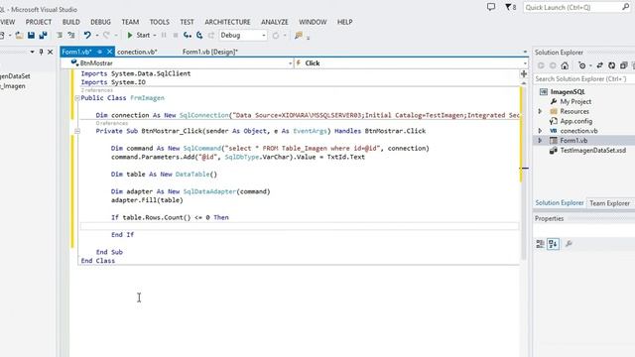Viewport: 635px width, 357px height.
Task: Select App.config in Solution Explorer
Action: (575, 121)
